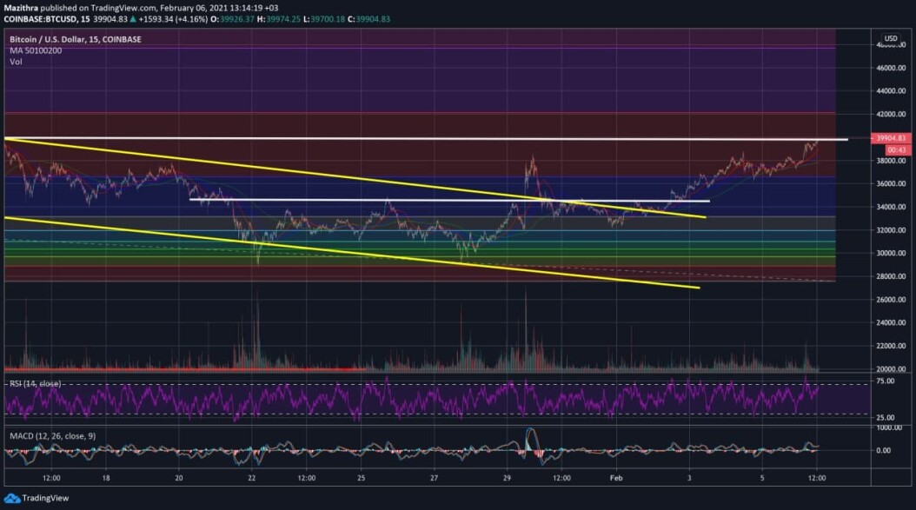Click the red 39904.83 current price tag
Screen dimensions: 916x510
[891, 138]
